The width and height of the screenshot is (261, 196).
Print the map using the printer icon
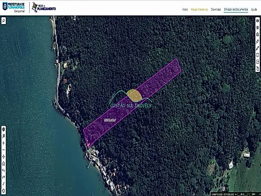click(x=257, y=35)
